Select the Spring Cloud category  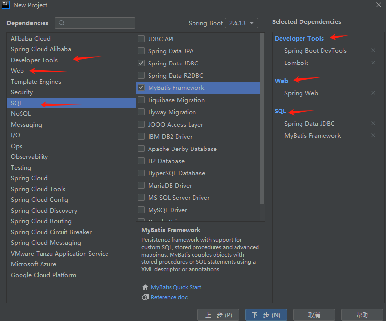[x=71, y=178]
